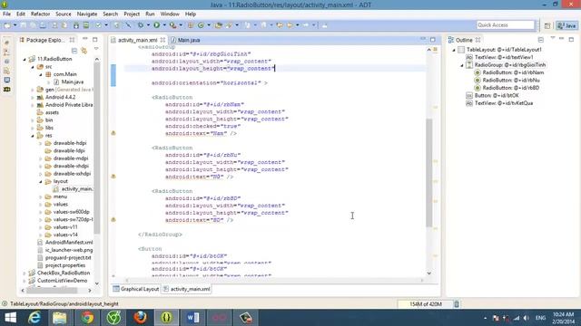The image size is (581, 326).
Task: Open dropdown arrow next to Run button
Action: (164, 25)
